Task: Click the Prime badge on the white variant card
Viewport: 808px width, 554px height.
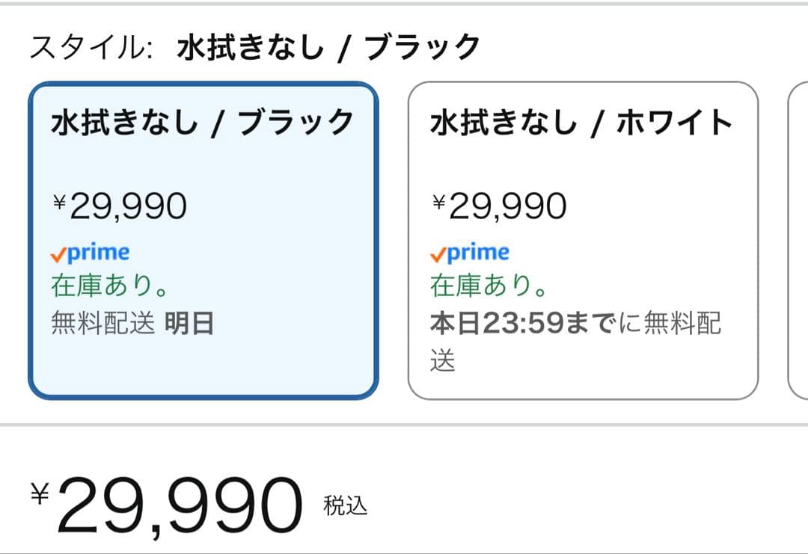Action: (x=470, y=252)
